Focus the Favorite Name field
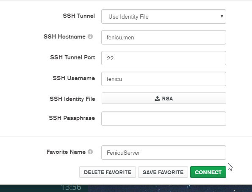This screenshot has width=252, height=192. pos(163,153)
